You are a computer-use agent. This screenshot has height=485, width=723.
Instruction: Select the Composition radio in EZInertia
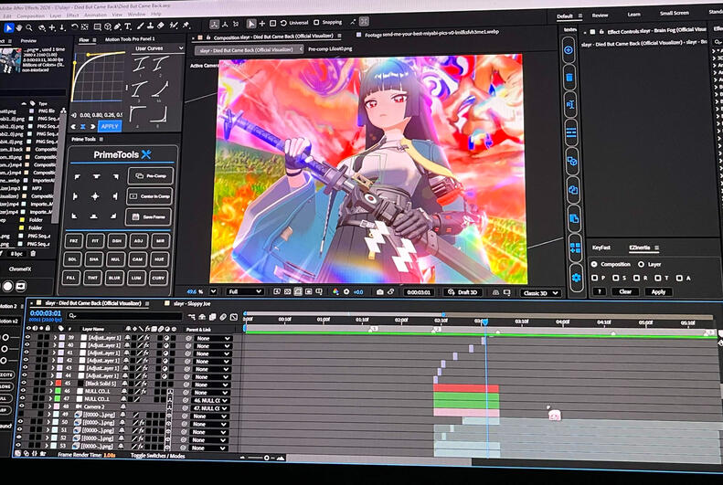tap(594, 264)
